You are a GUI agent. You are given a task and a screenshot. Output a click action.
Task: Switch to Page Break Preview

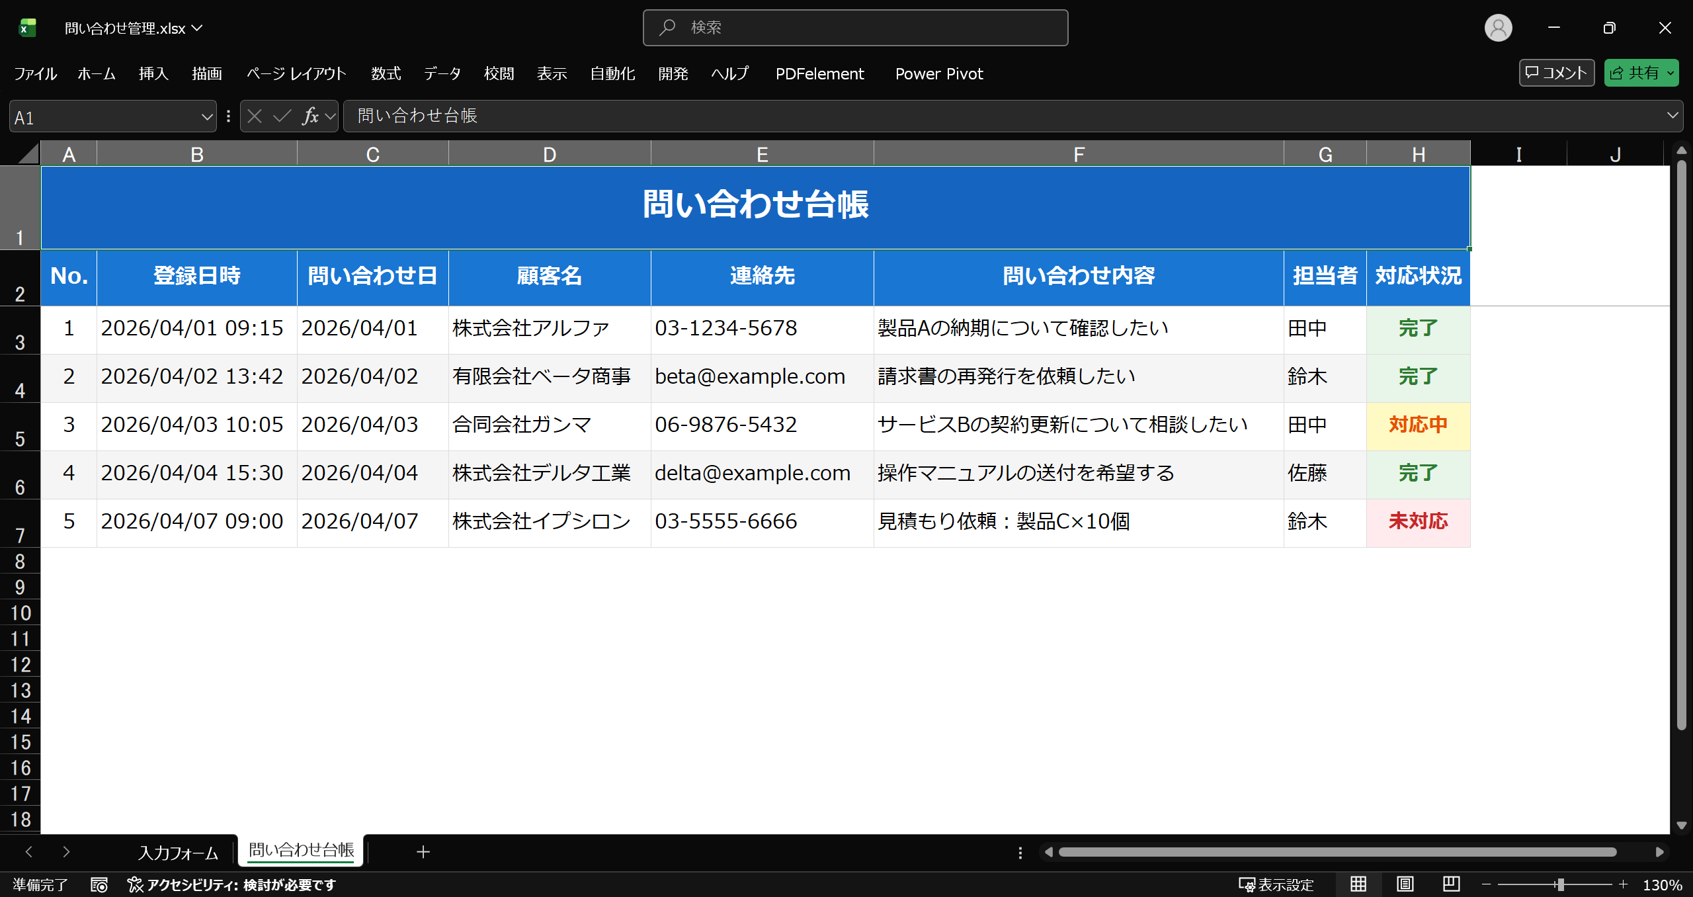click(1451, 884)
